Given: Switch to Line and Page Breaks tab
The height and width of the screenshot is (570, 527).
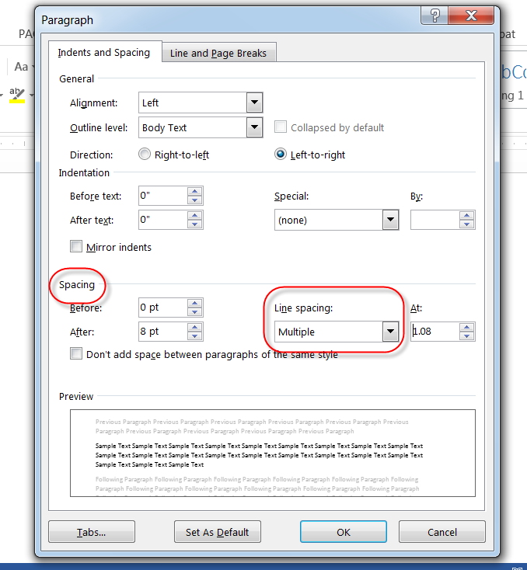Looking at the screenshot, I should pos(218,53).
